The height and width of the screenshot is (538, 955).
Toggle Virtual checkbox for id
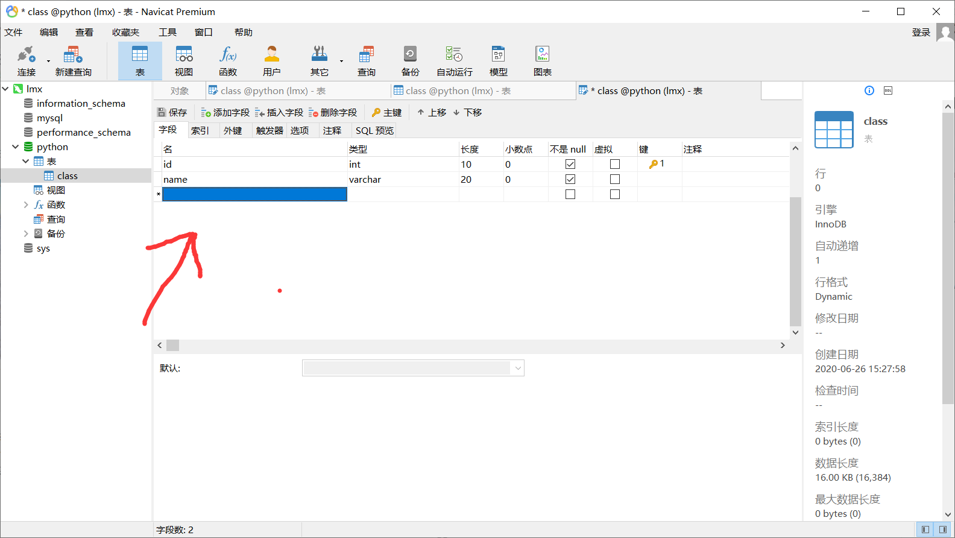point(615,164)
